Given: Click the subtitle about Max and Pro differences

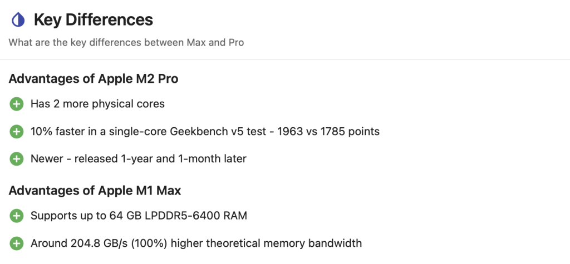Looking at the screenshot, I should point(126,43).
